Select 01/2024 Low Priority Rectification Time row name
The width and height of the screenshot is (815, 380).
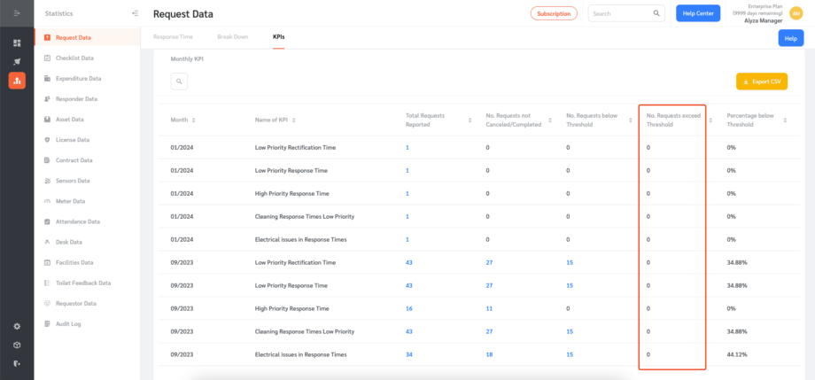pyautogui.click(x=295, y=148)
